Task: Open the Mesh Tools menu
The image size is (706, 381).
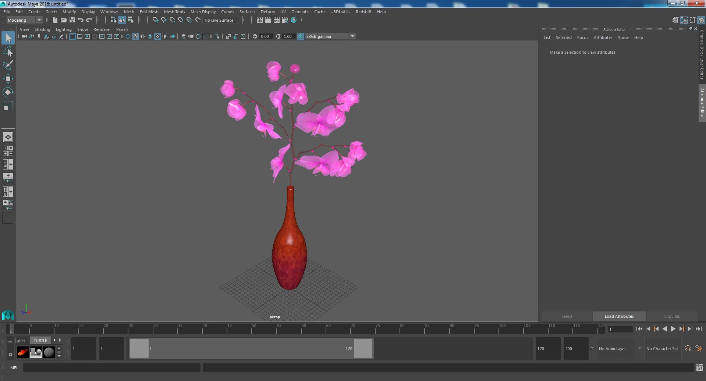Action: click(174, 12)
